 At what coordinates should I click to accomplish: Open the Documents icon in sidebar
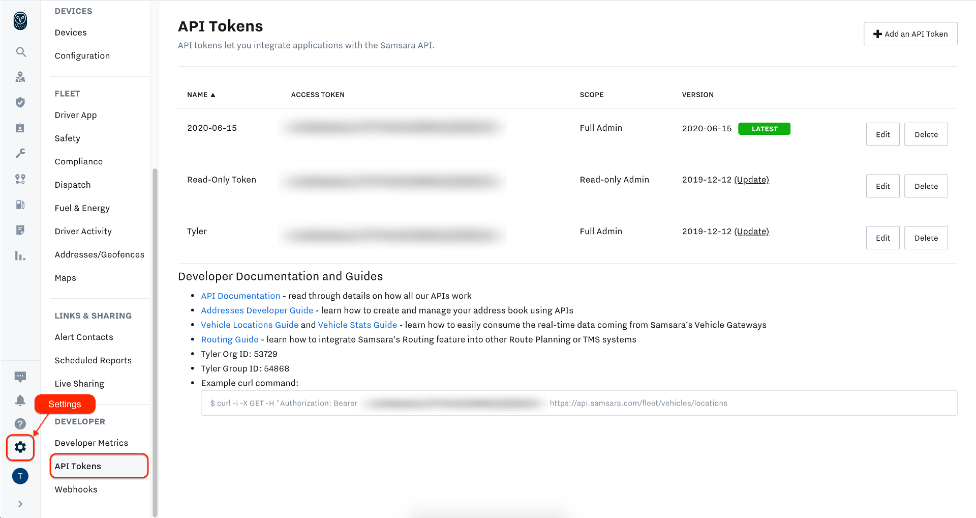click(x=20, y=230)
